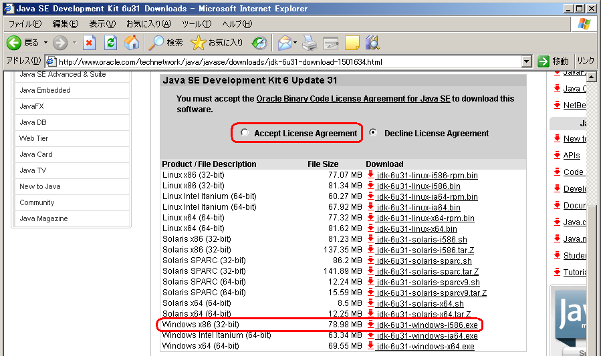601x356 pixels.
Task: Download jdk-6u31-linux-x64-rpm.bin link
Action: [x=425, y=218]
